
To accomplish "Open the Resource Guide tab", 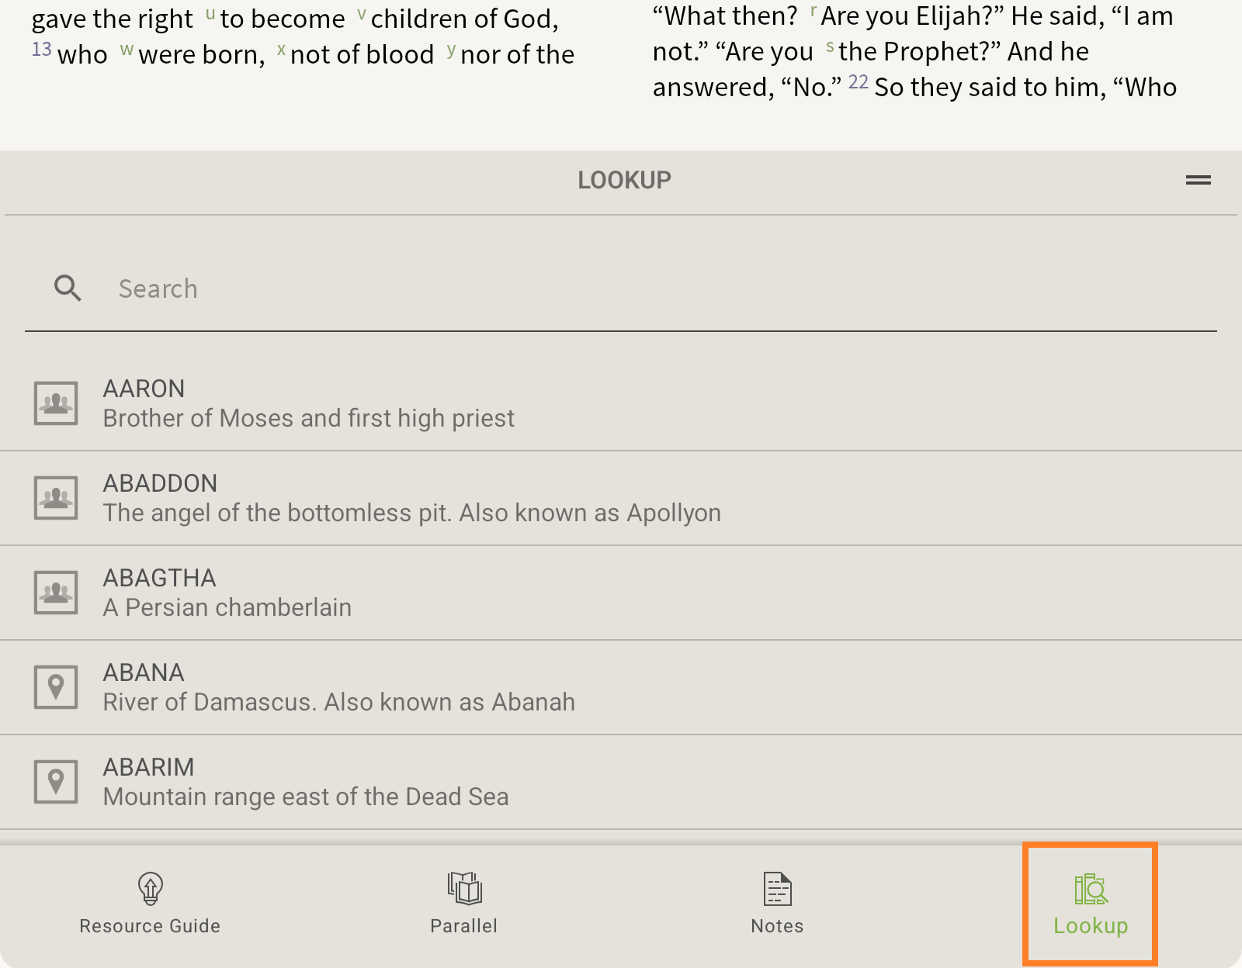I will (150, 904).
